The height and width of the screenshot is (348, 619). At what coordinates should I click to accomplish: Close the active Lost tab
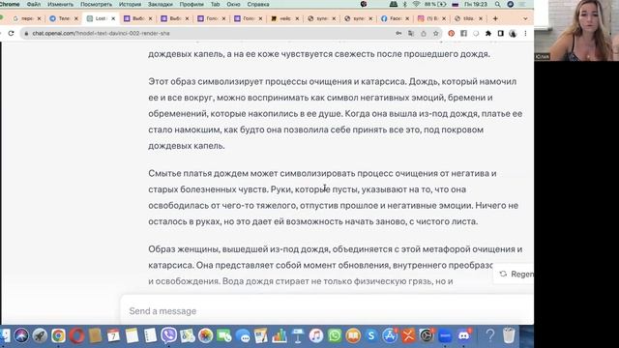(x=113, y=18)
